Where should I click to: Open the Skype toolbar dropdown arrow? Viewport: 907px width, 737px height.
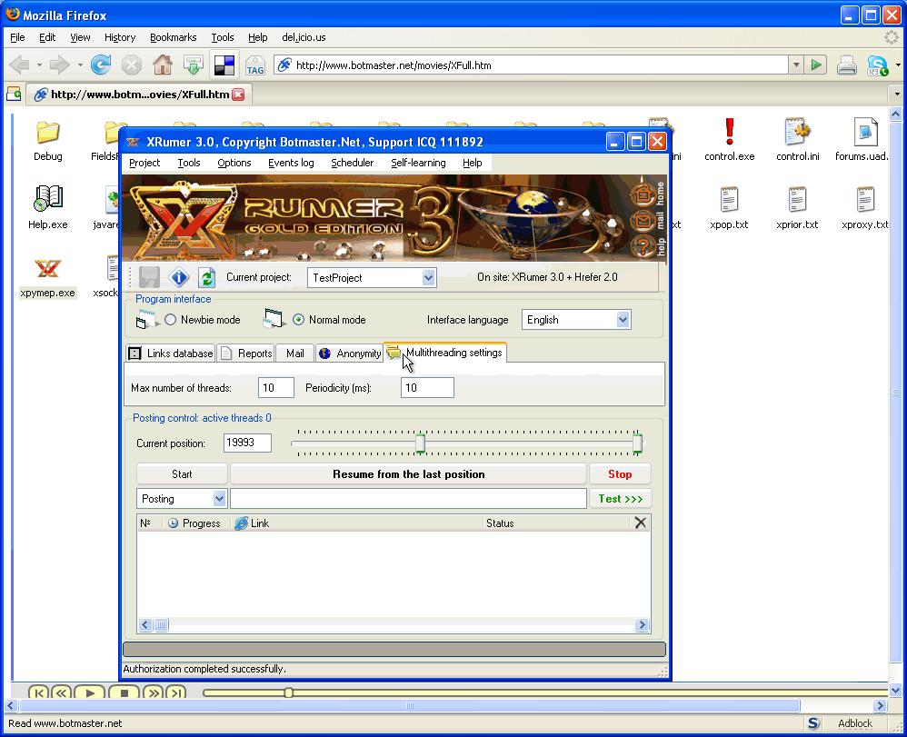point(898,65)
